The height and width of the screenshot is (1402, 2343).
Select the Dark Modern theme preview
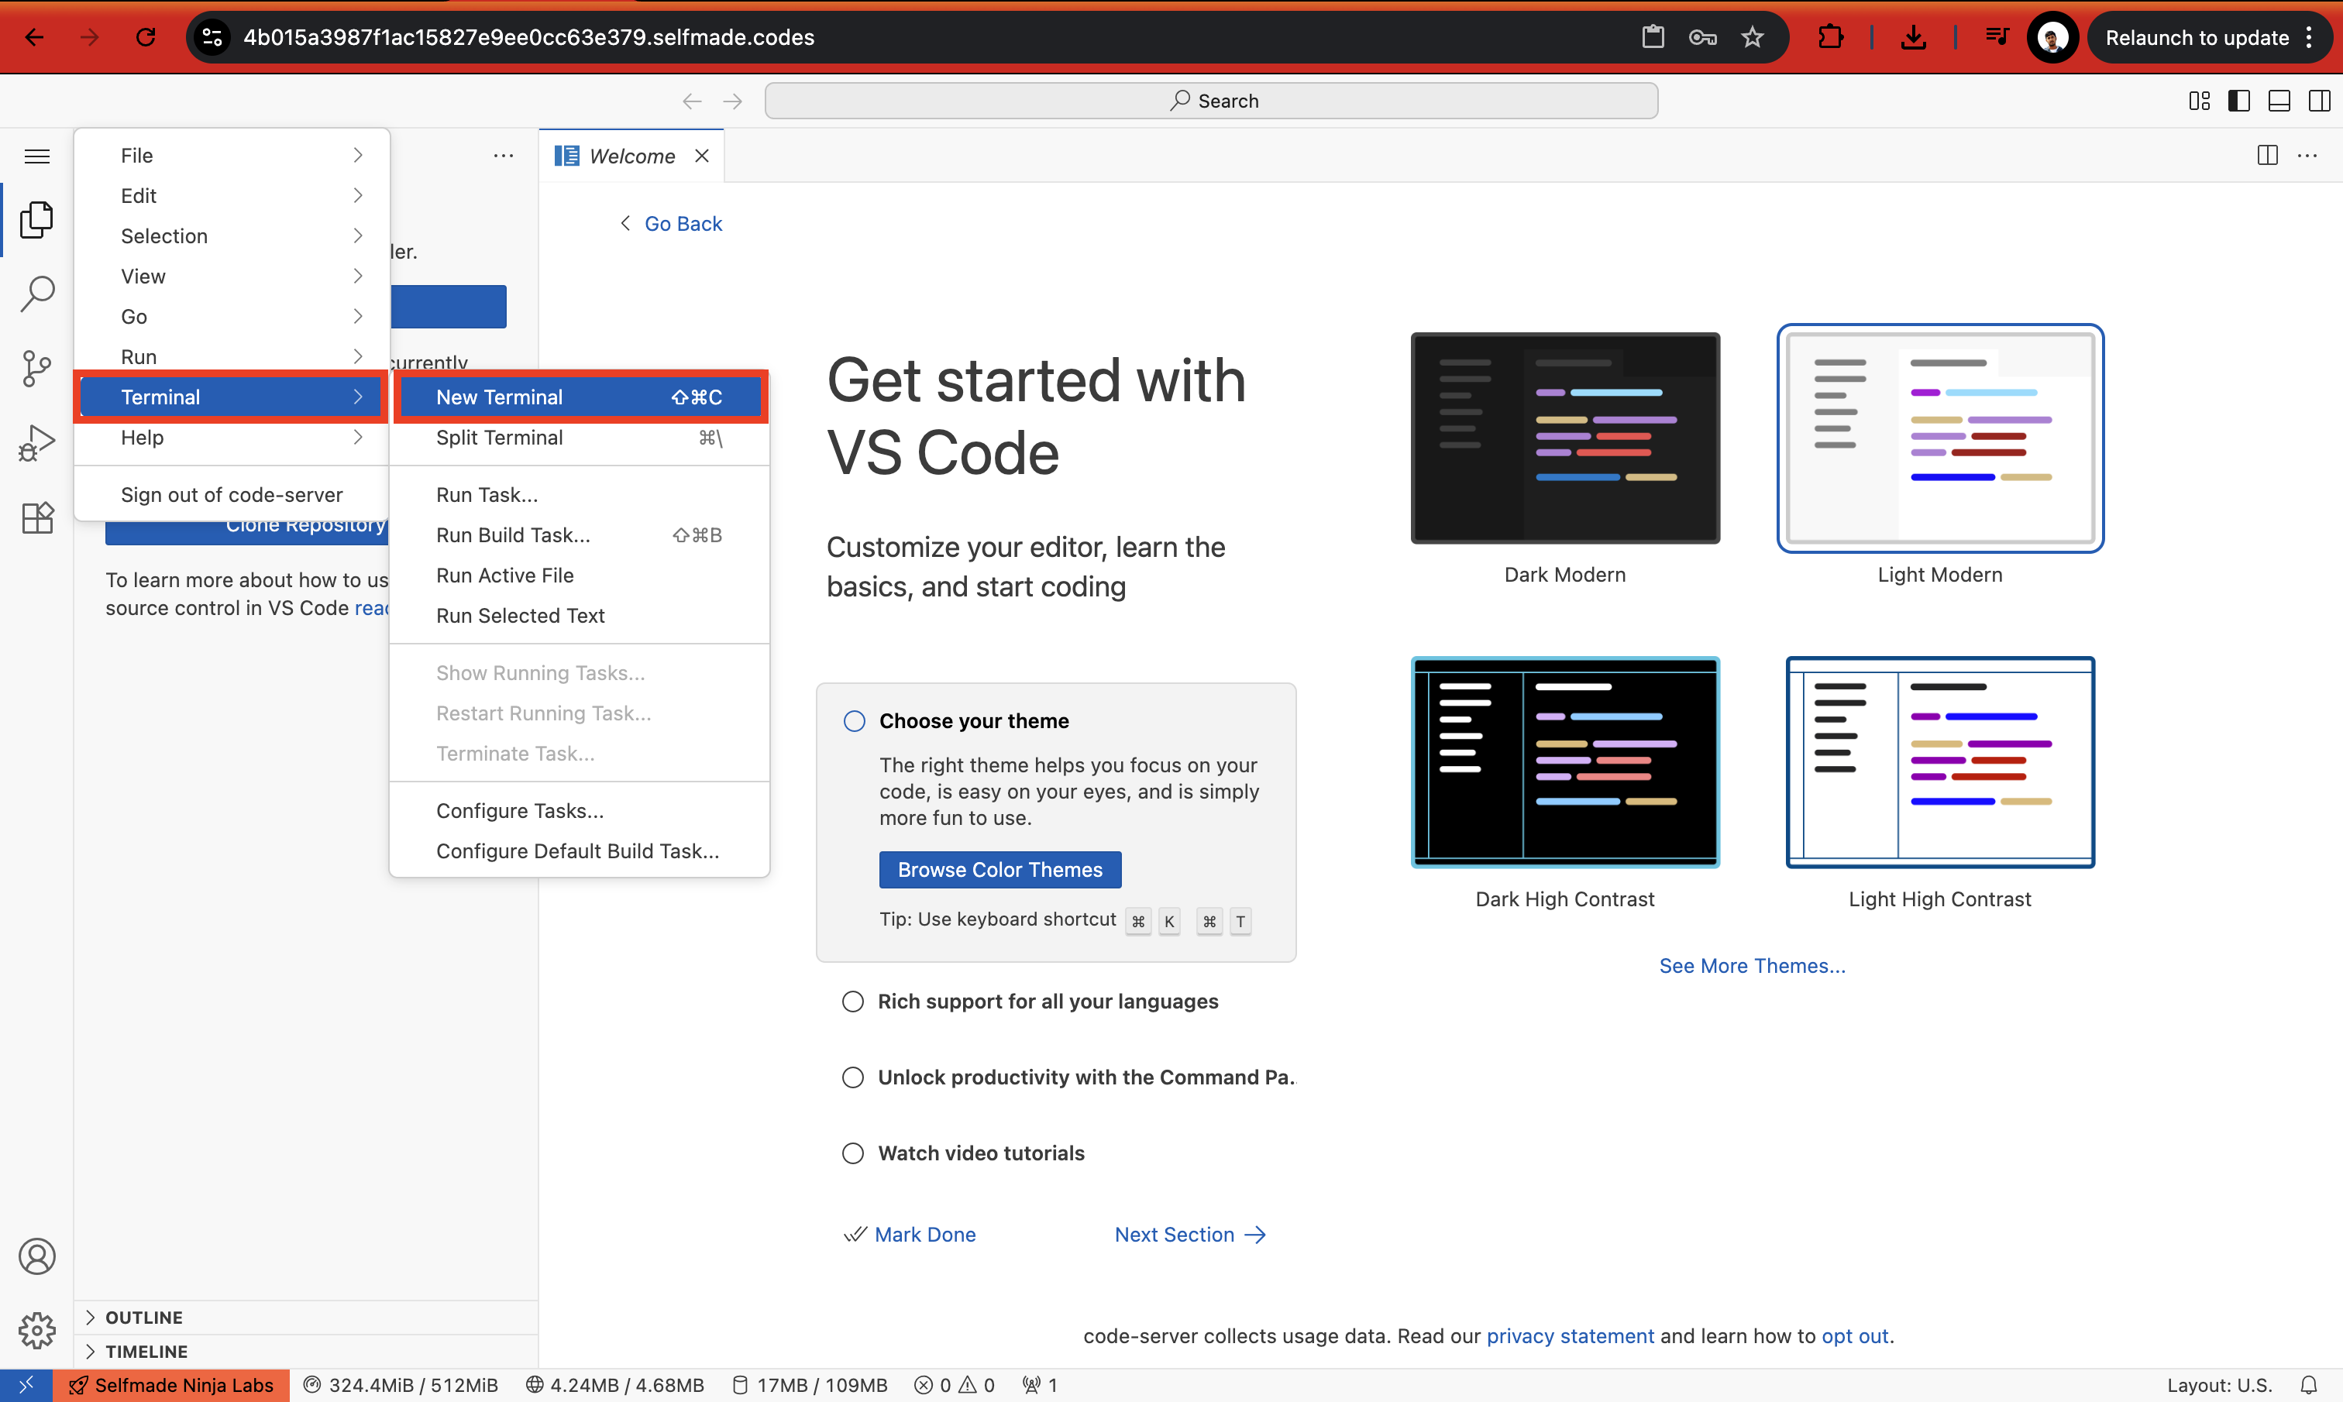point(1564,438)
